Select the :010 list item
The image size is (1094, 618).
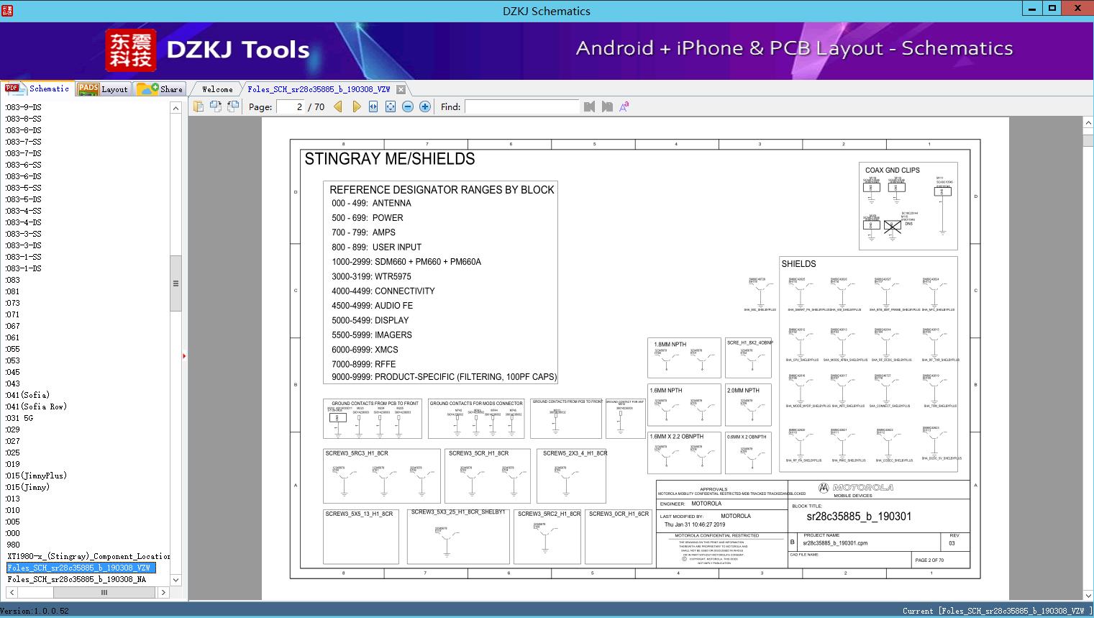(x=13, y=510)
